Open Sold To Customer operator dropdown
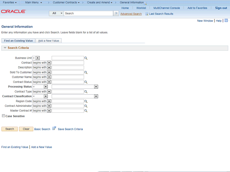 [x=49, y=72]
